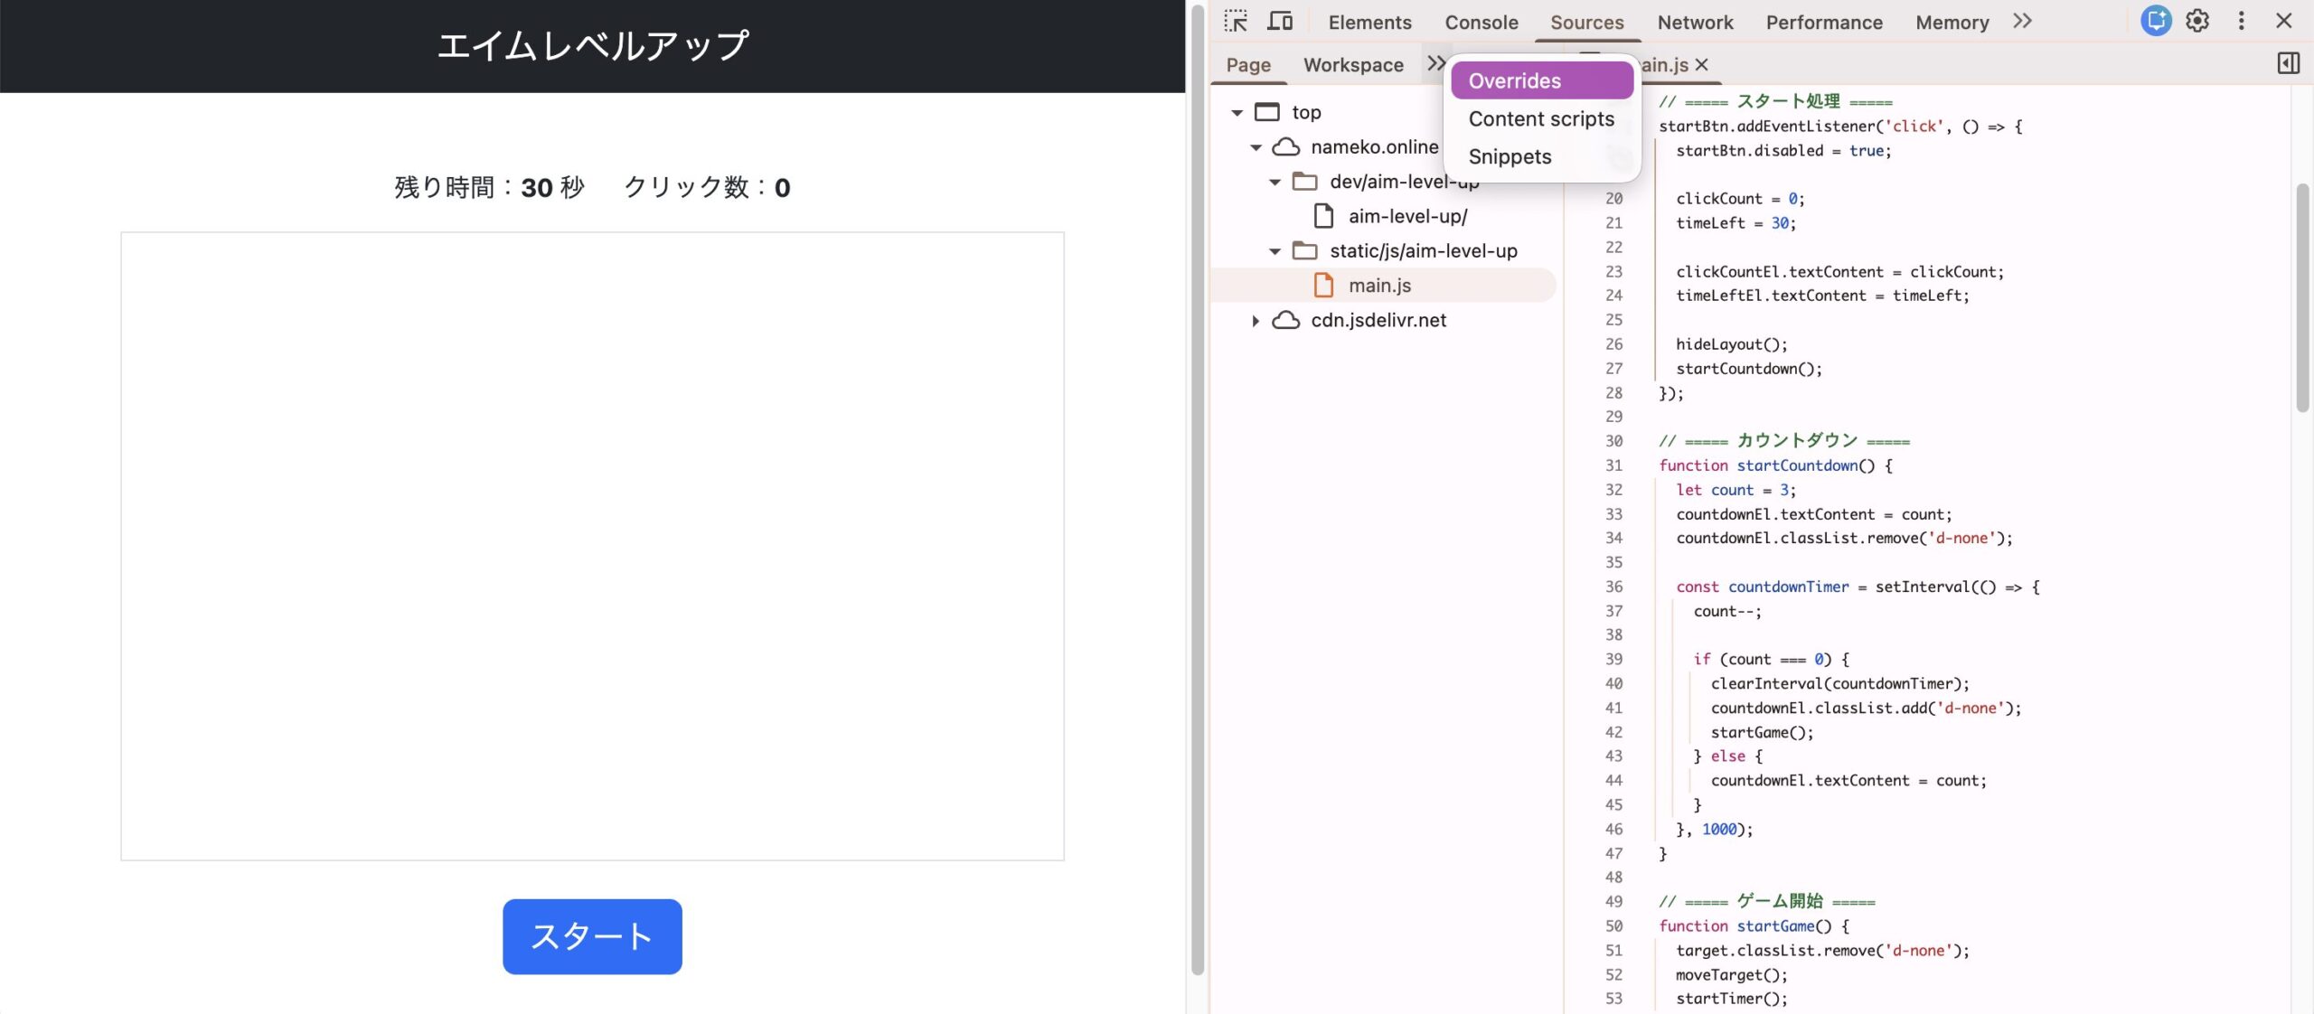Close the main.js file tab
This screenshot has height=1014, width=2314.
coord(1702,64)
